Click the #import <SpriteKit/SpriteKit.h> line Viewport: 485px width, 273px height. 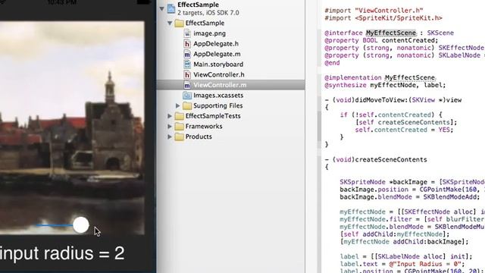[x=383, y=18]
